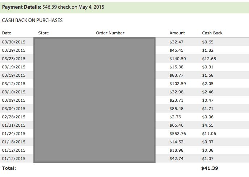Click the $32.47 amount
The image size is (249, 177).
(176, 42)
